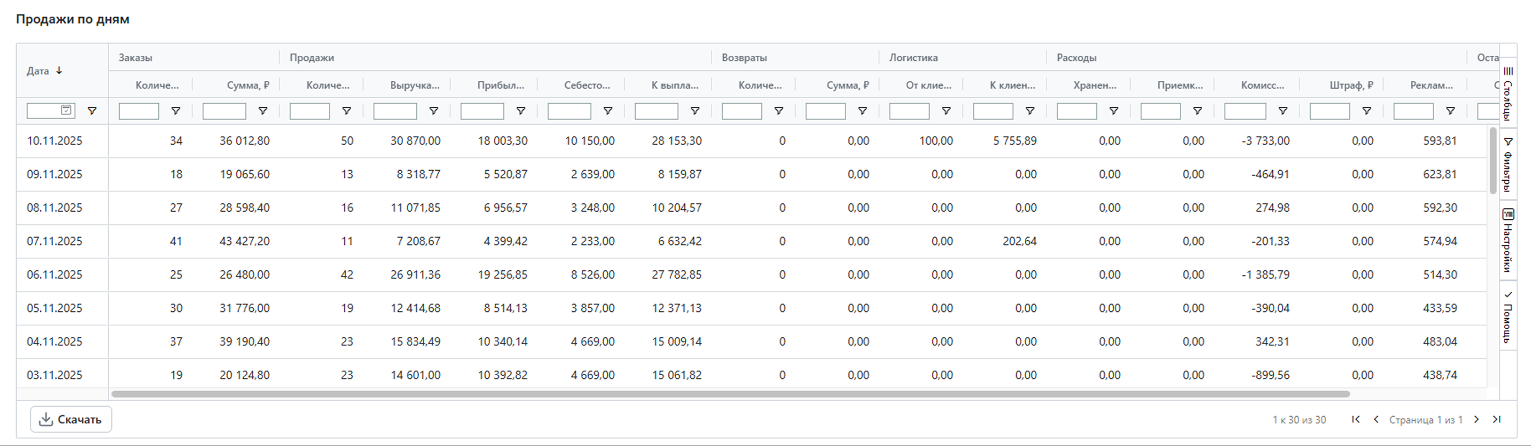This screenshot has width=1531, height=446.
Task: Click the filter icon for Штраф column
Action: pyautogui.click(x=1366, y=111)
